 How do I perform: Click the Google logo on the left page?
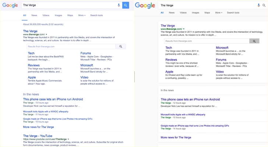tap(10, 5)
